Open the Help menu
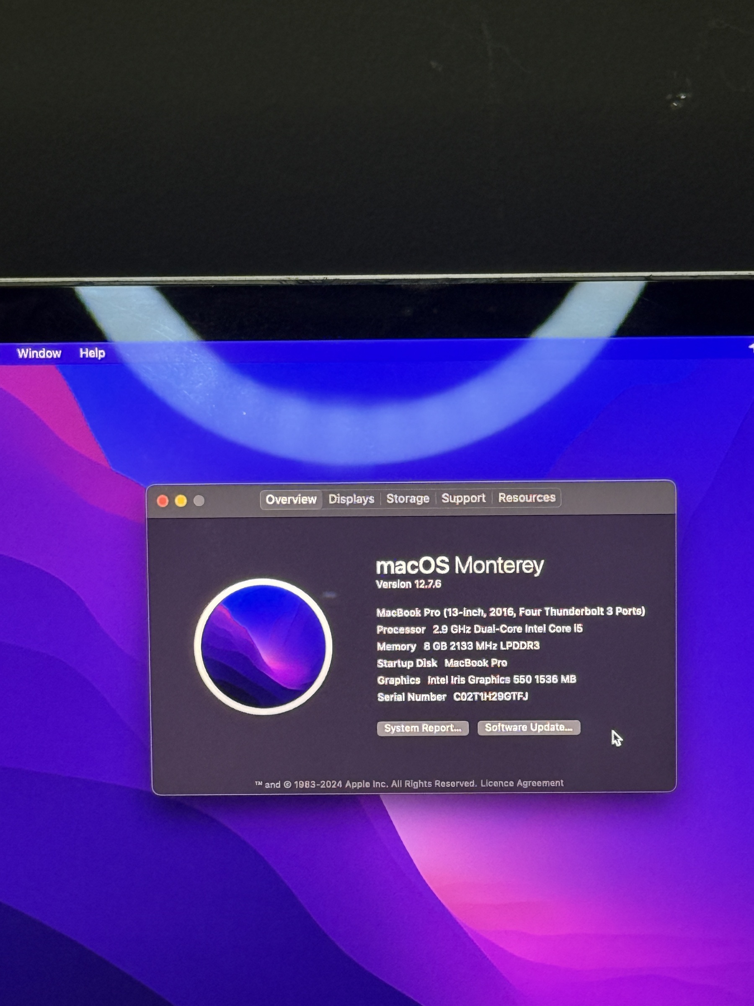The image size is (754, 1006). tap(92, 353)
